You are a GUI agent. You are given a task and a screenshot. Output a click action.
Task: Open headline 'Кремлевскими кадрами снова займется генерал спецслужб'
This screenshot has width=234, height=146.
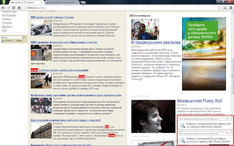click(x=66, y=120)
